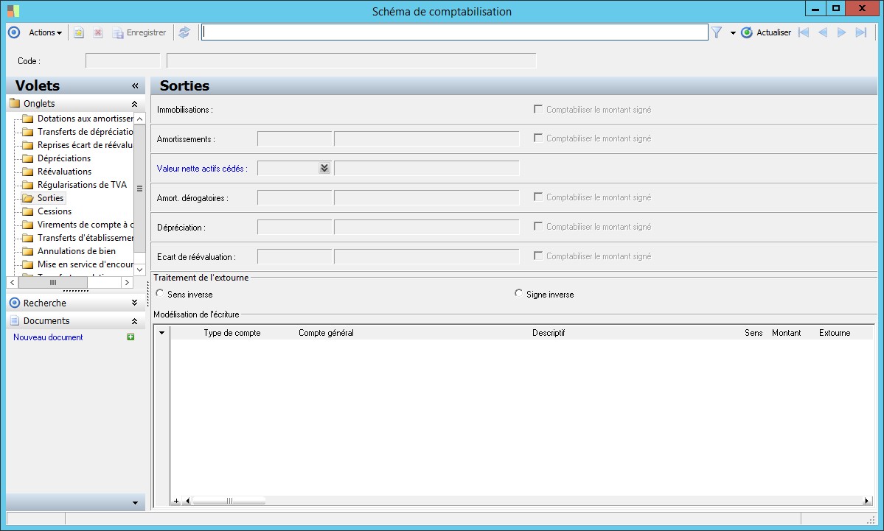This screenshot has height=531, width=884.
Task: Click the Type de compte column header
Action: tap(232, 333)
